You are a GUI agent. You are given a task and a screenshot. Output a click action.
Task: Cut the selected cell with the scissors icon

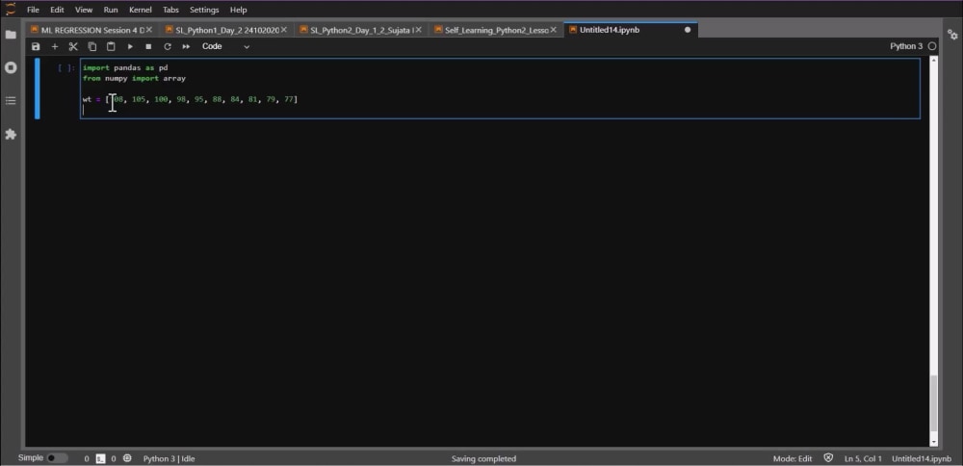[x=73, y=46]
